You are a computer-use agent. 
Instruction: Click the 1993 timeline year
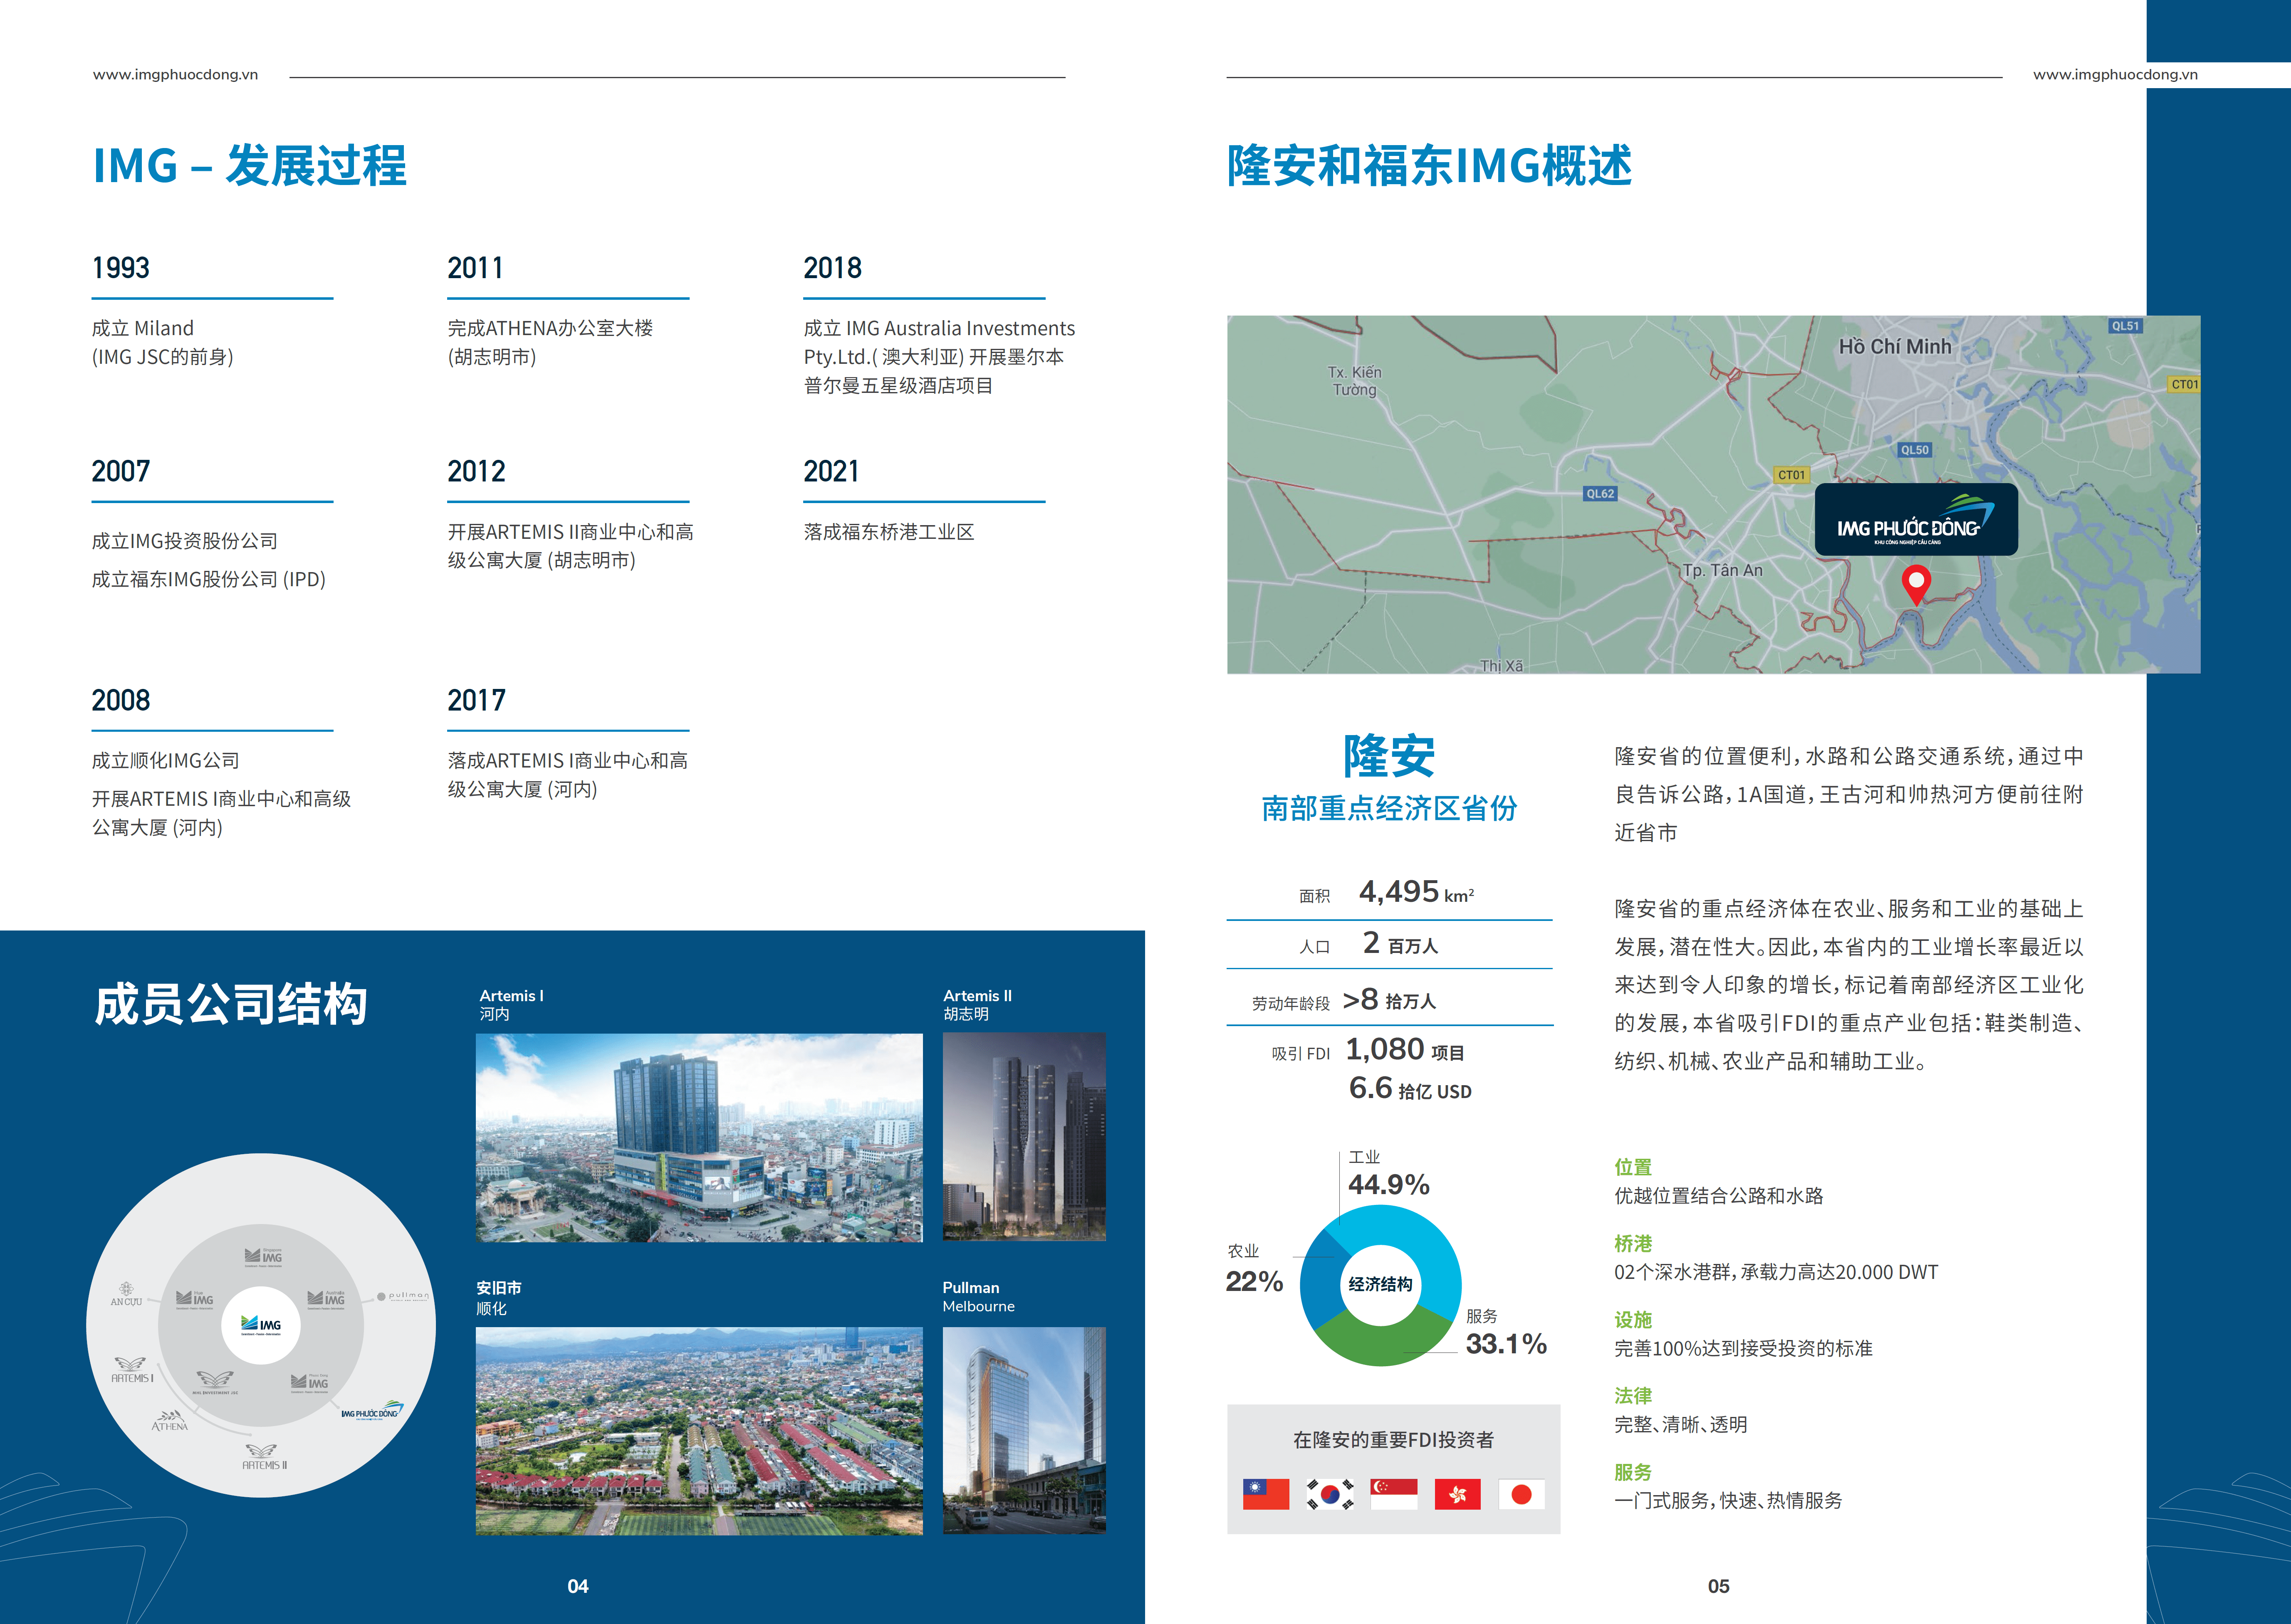point(120,268)
